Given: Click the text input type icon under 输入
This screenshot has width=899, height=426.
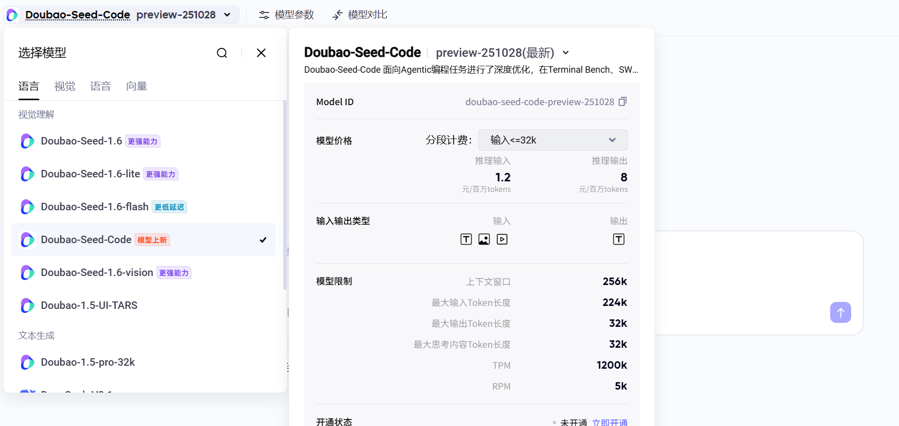Looking at the screenshot, I should [466, 239].
